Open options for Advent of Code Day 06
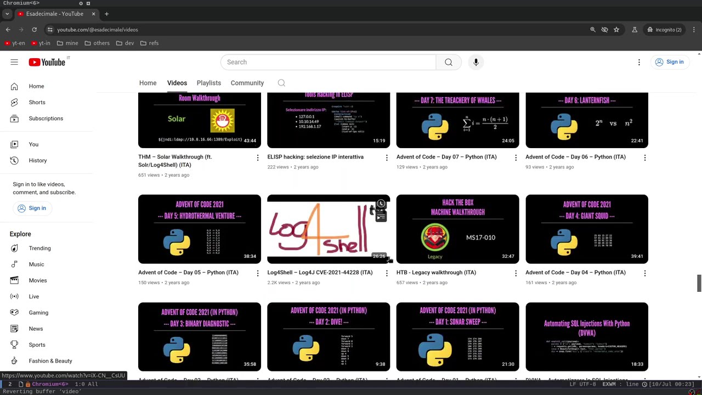Image resolution: width=702 pixels, height=395 pixels. pos(645,158)
